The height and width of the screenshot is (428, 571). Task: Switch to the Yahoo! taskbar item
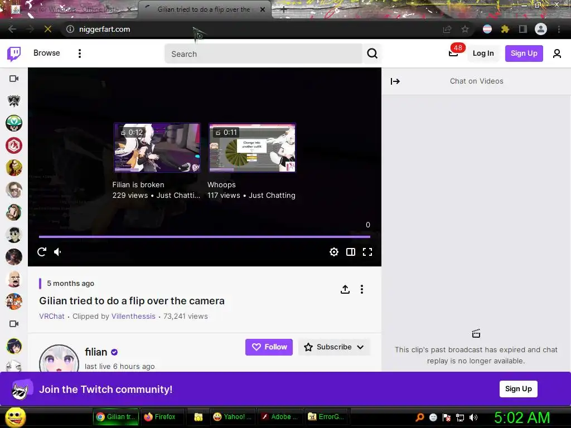[x=233, y=417]
